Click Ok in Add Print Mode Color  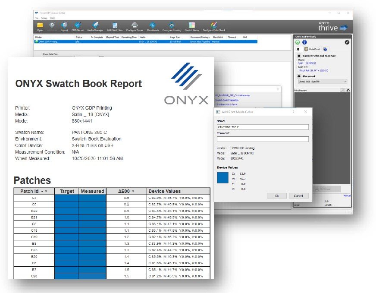pyautogui.click(x=277, y=196)
